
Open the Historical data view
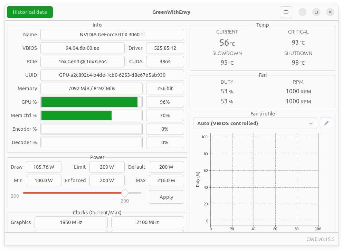[x=30, y=12]
